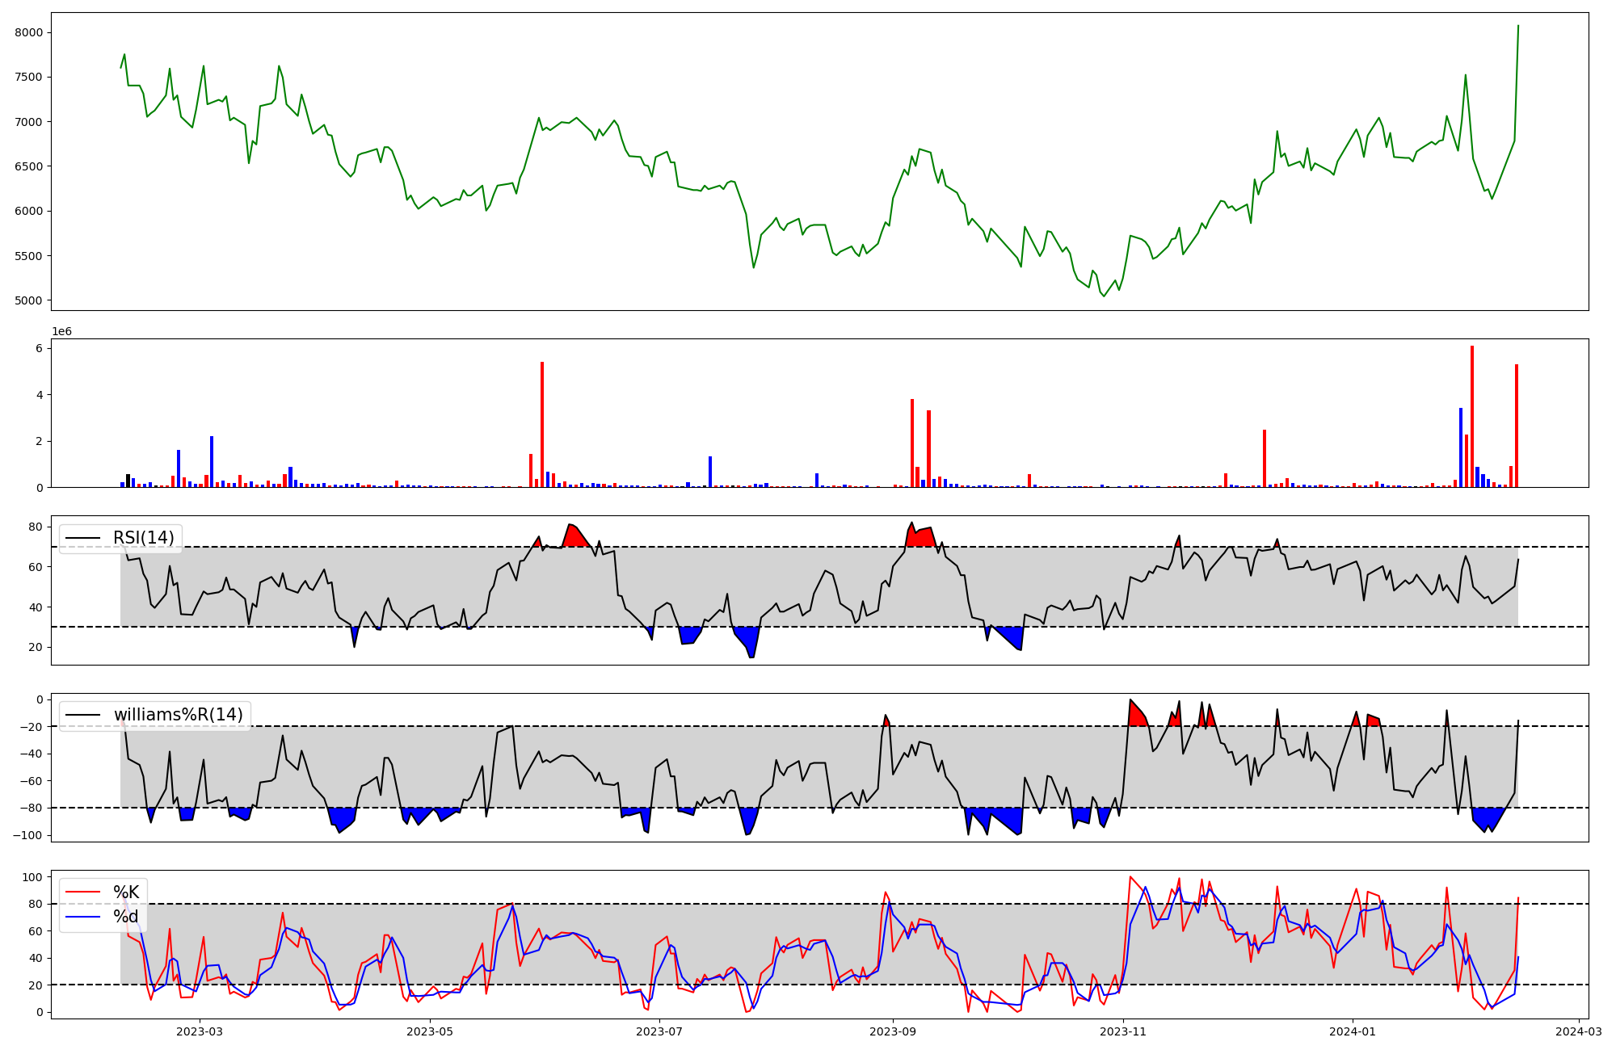Click the final price spike above 8000
1616x1050 pixels.
click(x=1518, y=27)
